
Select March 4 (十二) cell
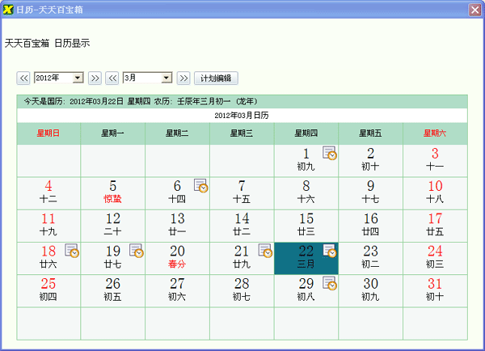[48, 193]
